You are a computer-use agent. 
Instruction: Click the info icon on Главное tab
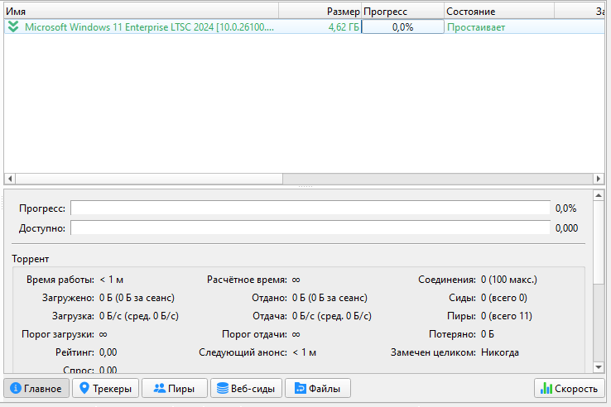coord(16,388)
